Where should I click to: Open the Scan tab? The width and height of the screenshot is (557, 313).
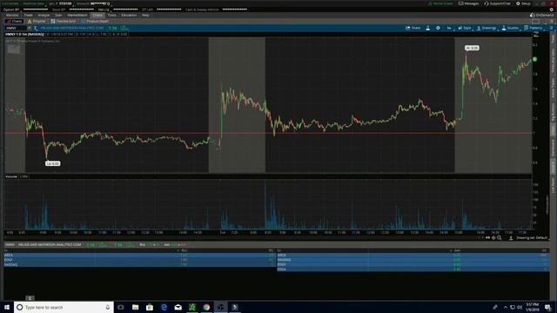coord(58,16)
